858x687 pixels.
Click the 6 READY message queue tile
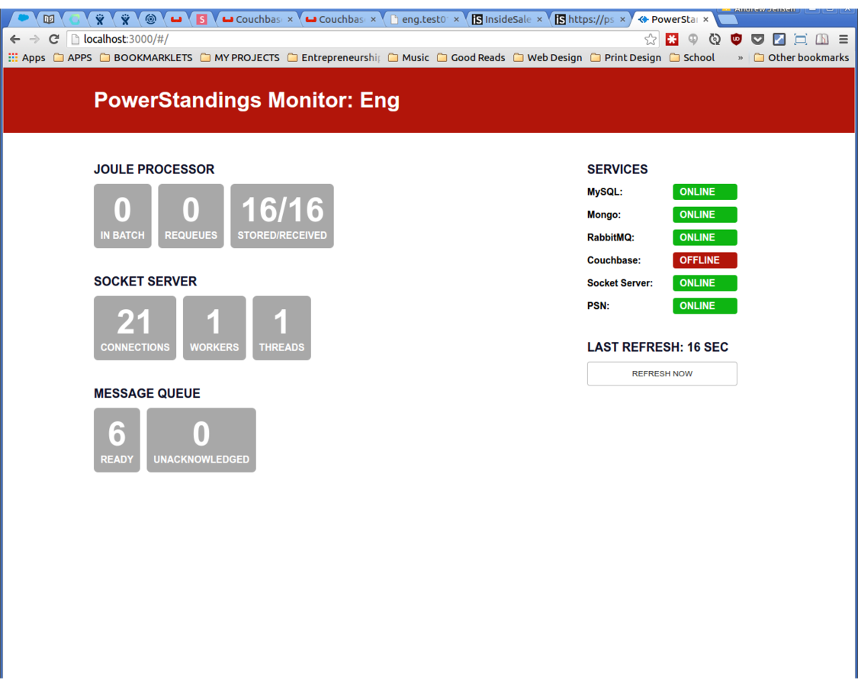(117, 440)
